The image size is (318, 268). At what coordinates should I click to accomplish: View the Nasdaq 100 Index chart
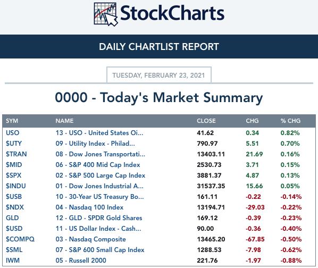[89, 207]
